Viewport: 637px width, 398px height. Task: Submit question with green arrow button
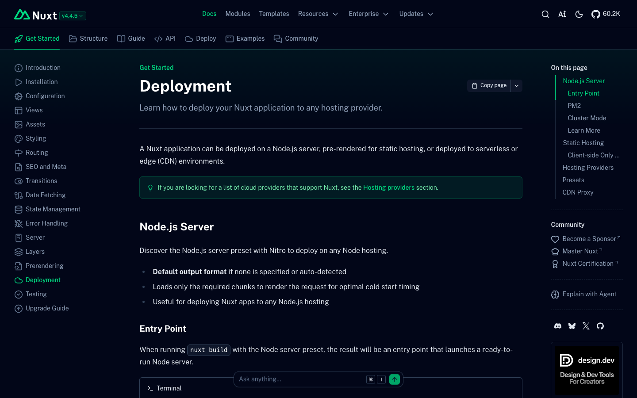click(x=395, y=379)
